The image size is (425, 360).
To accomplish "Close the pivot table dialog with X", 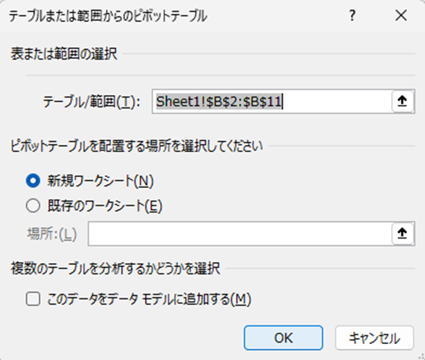I will coord(401,15).
